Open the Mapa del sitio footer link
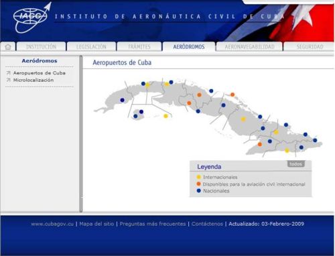Viewport: 335px width, 256px height. pyautogui.click(x=96, y=224)
